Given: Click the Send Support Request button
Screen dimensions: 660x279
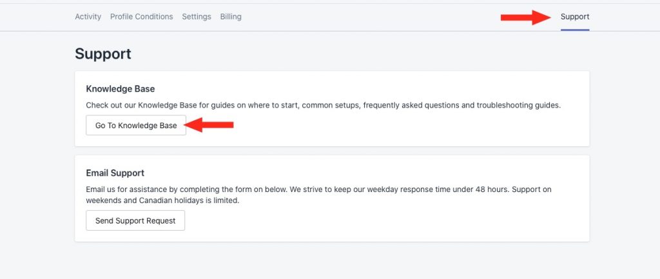Looking at the screenshot, I should [x=135, y=220].
